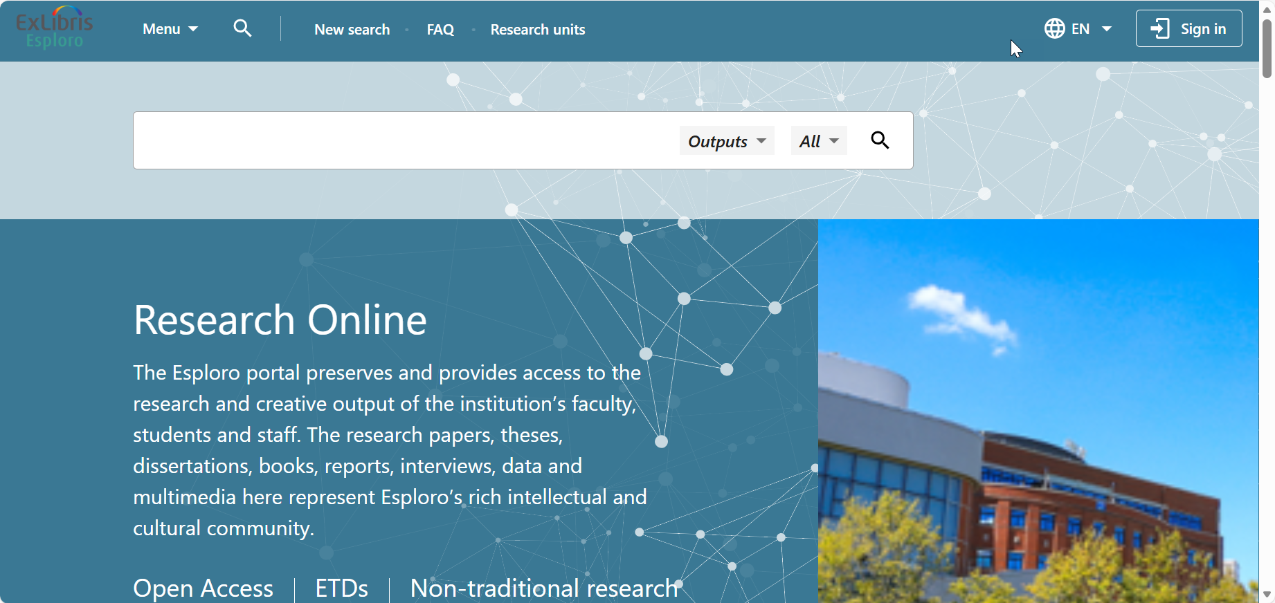Image resolution: width=1275 pixels, height=603 pixels.
Task: Open the Open Access link
Action: (x=203, y=588)
